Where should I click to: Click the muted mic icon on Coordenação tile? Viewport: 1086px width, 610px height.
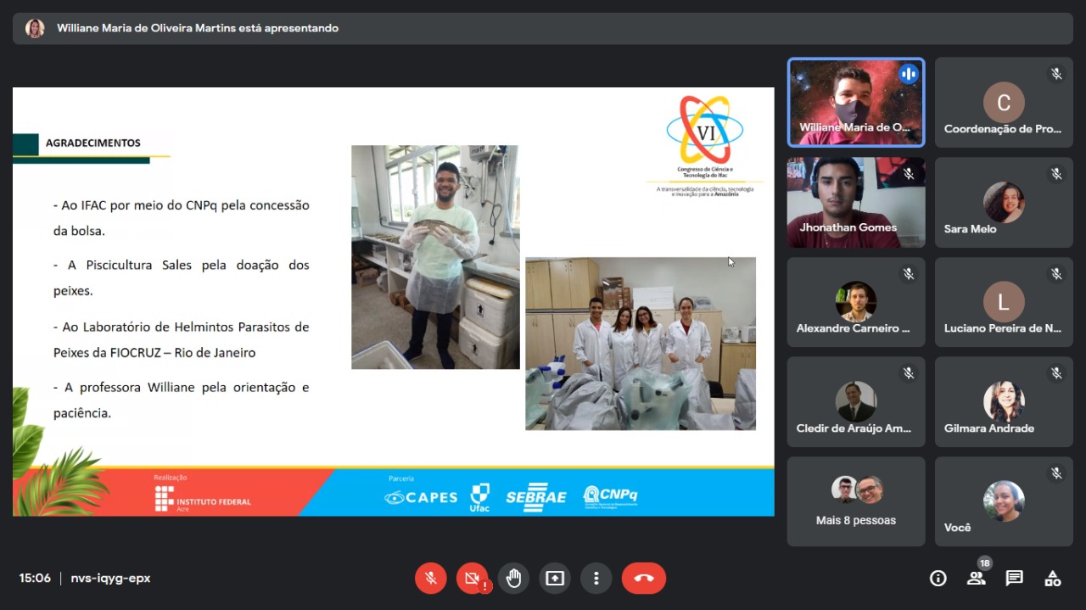tap(1056, 75)
